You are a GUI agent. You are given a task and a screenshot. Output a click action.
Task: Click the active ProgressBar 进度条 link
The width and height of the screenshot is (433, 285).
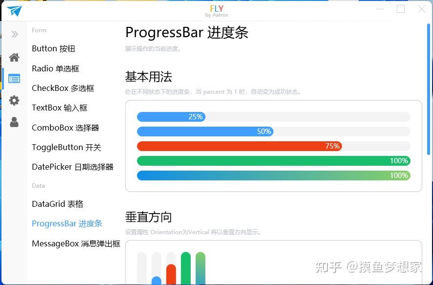point(68,223)
